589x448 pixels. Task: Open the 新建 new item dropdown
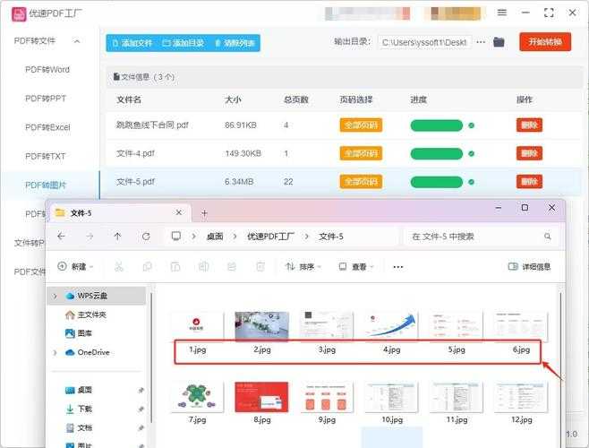click(75, 267)
